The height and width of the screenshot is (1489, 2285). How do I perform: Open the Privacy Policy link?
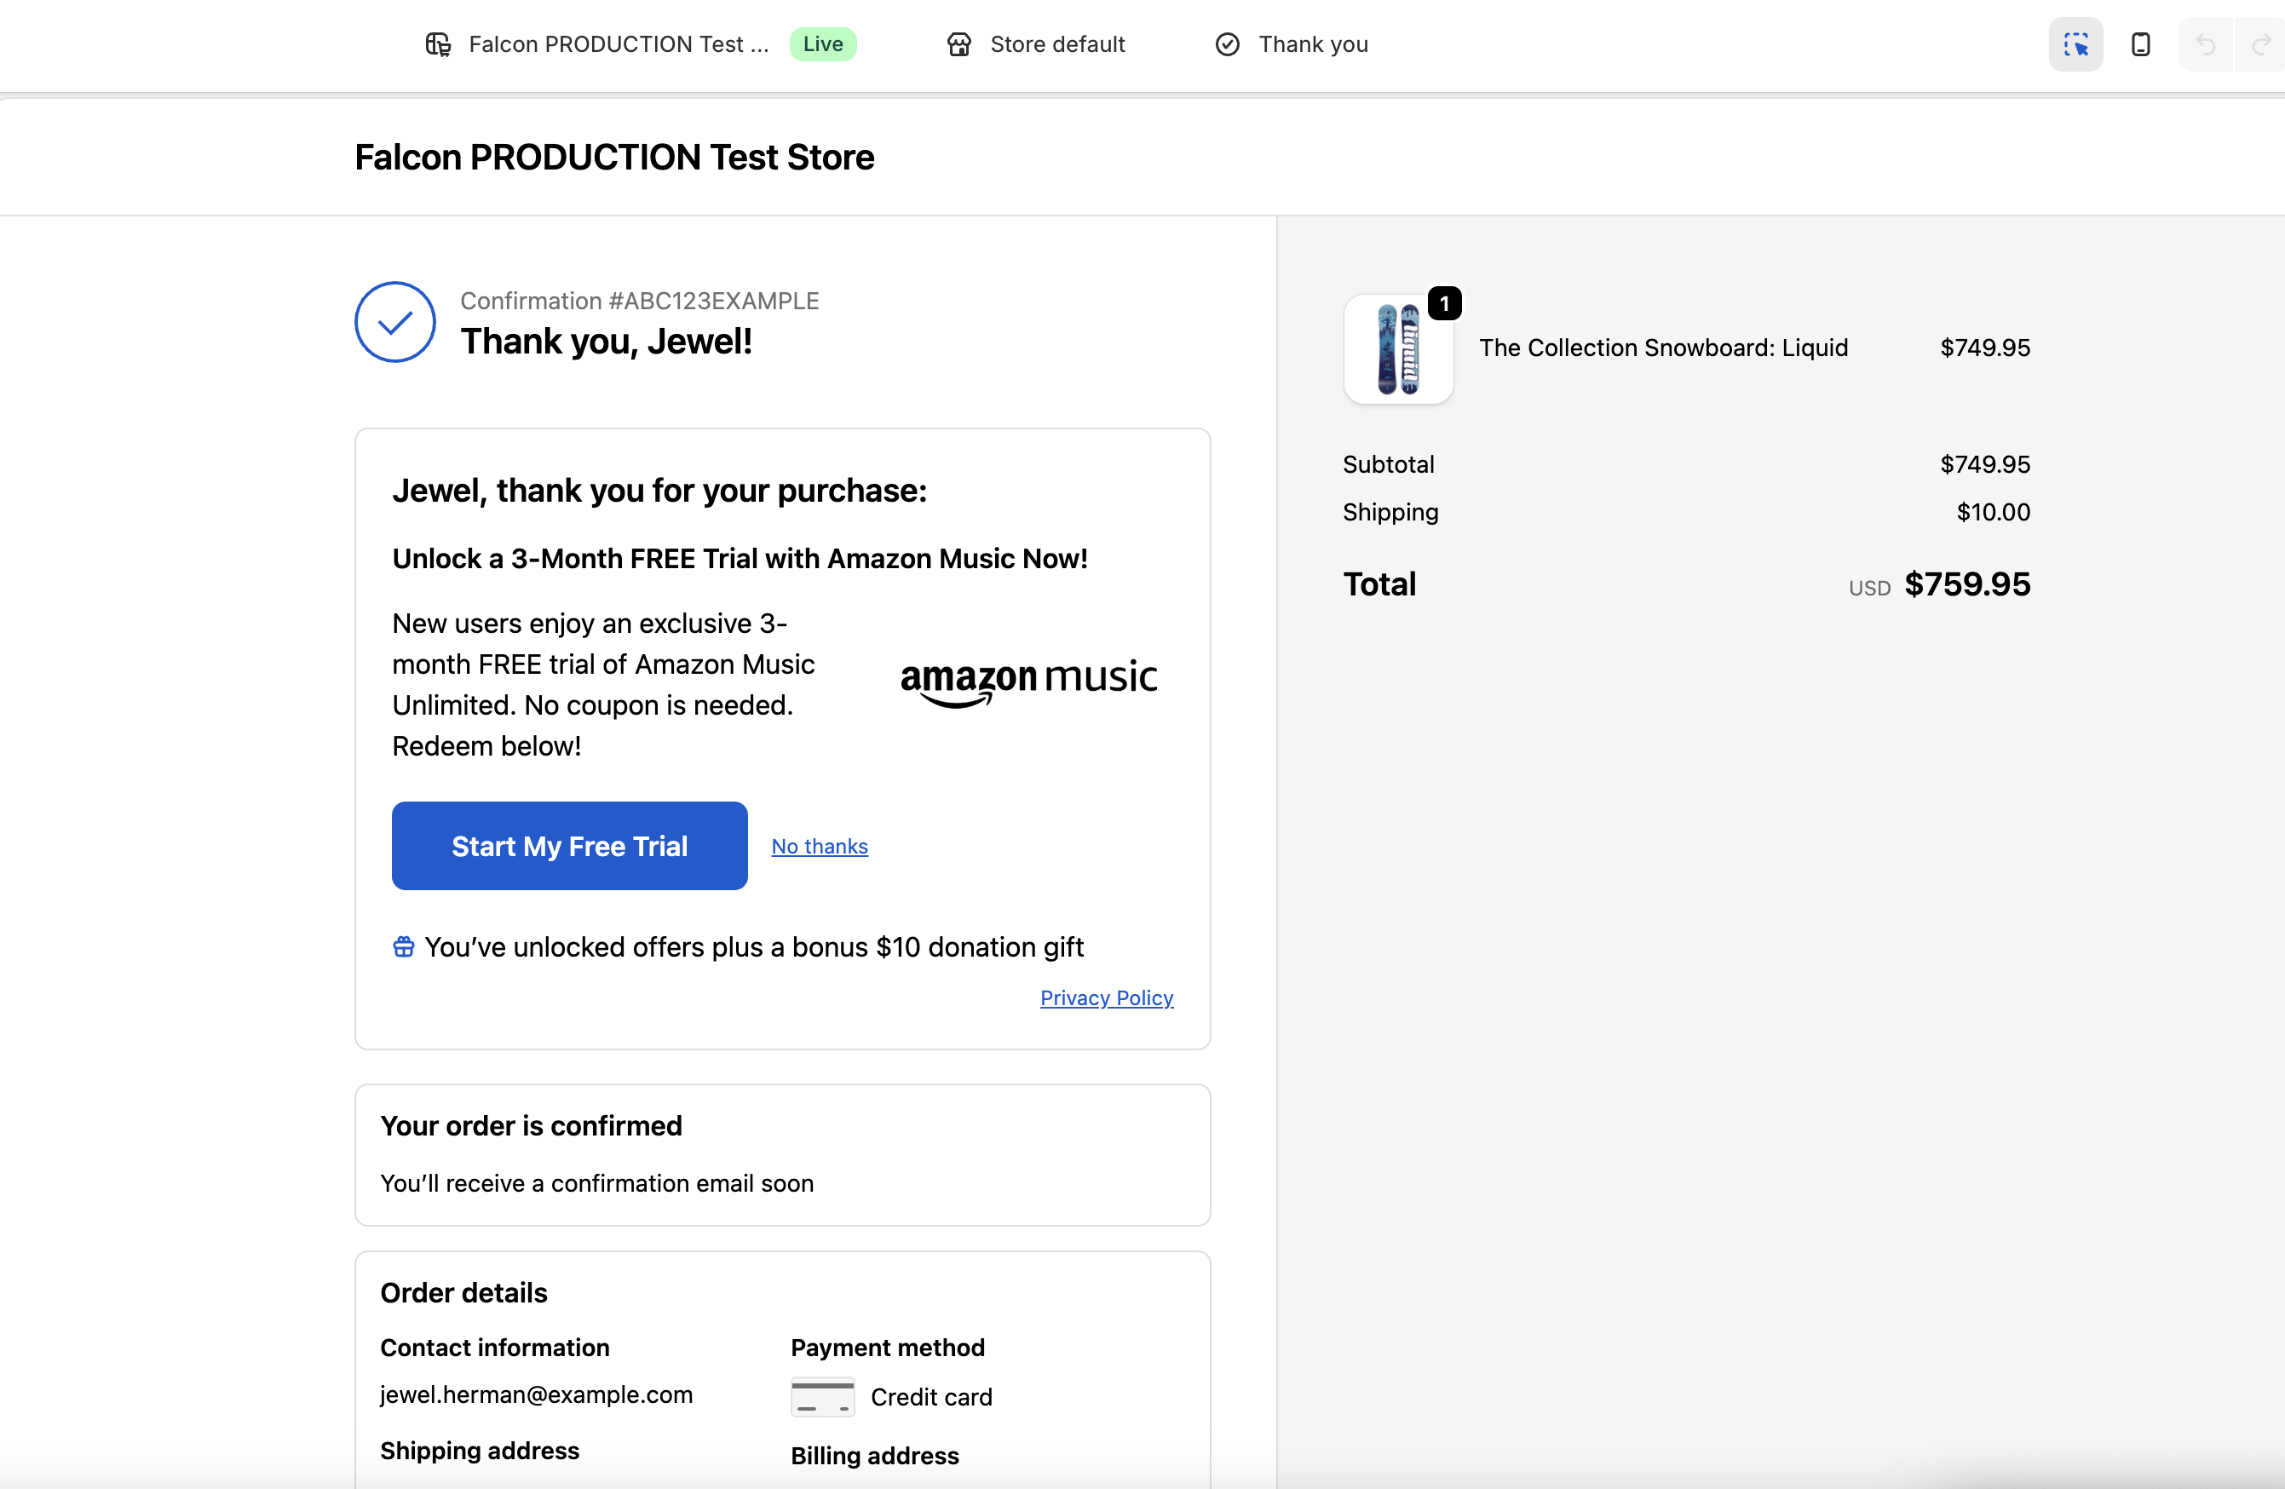[x=1106, y=997]
